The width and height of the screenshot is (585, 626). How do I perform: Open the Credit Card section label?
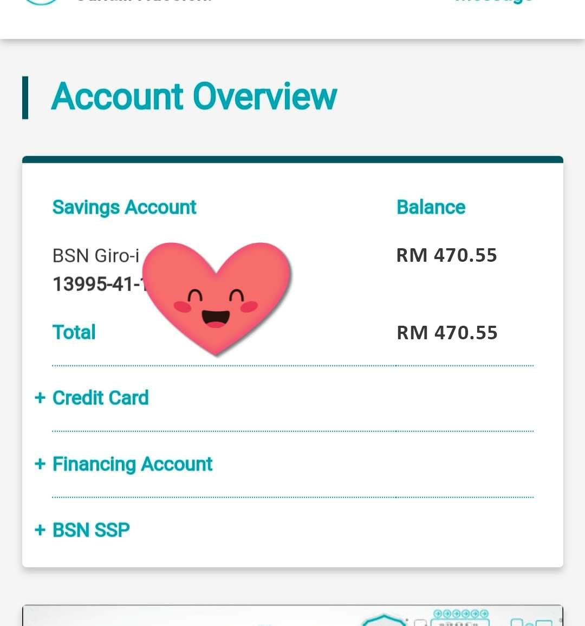101,398
